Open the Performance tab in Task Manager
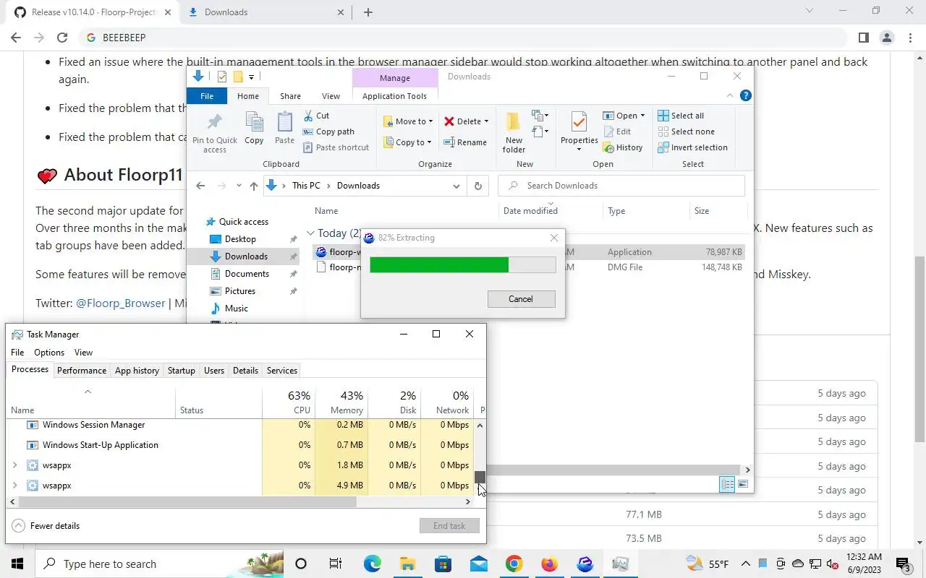The image size is (926, 578). [82, 370]
